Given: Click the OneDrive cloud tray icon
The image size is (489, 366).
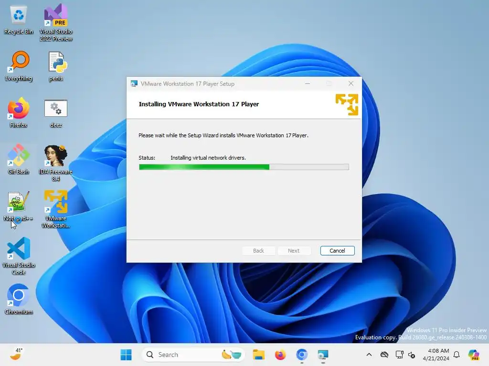Looking at the screenshot, I should [384, 355].
